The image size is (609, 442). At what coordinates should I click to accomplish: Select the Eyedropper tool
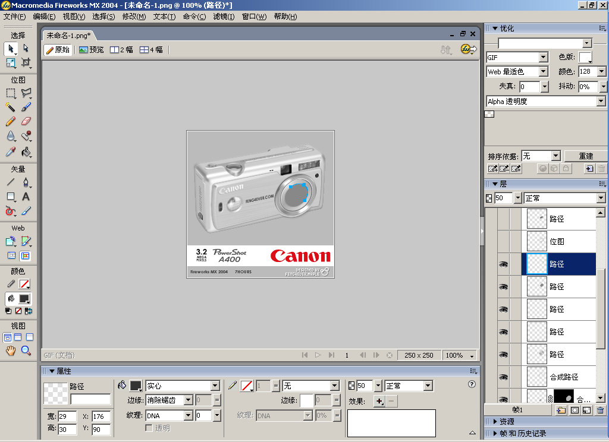click(11, 151)
